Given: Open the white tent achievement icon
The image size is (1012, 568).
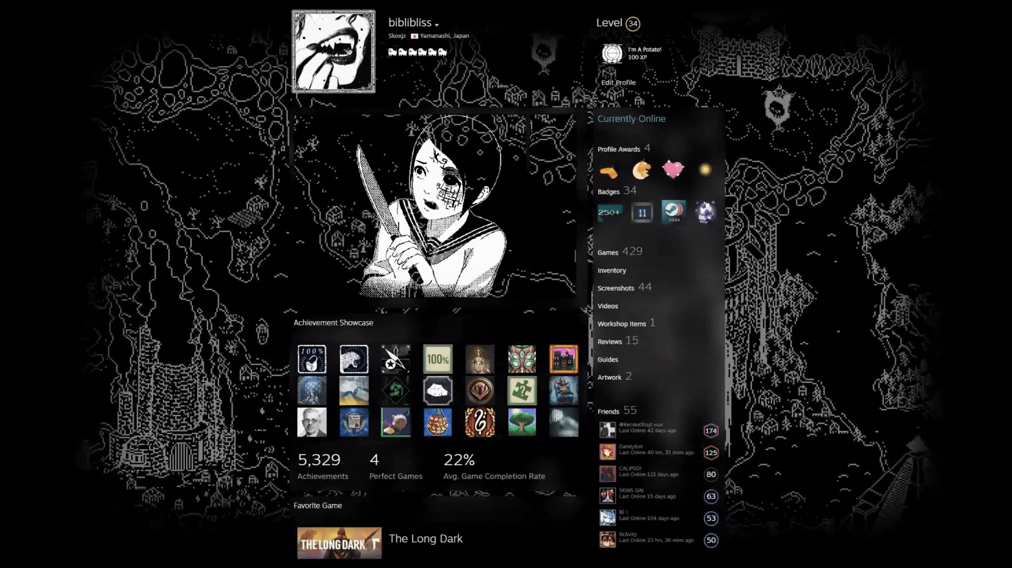Looking at the screenshot, I should (437, 391).
